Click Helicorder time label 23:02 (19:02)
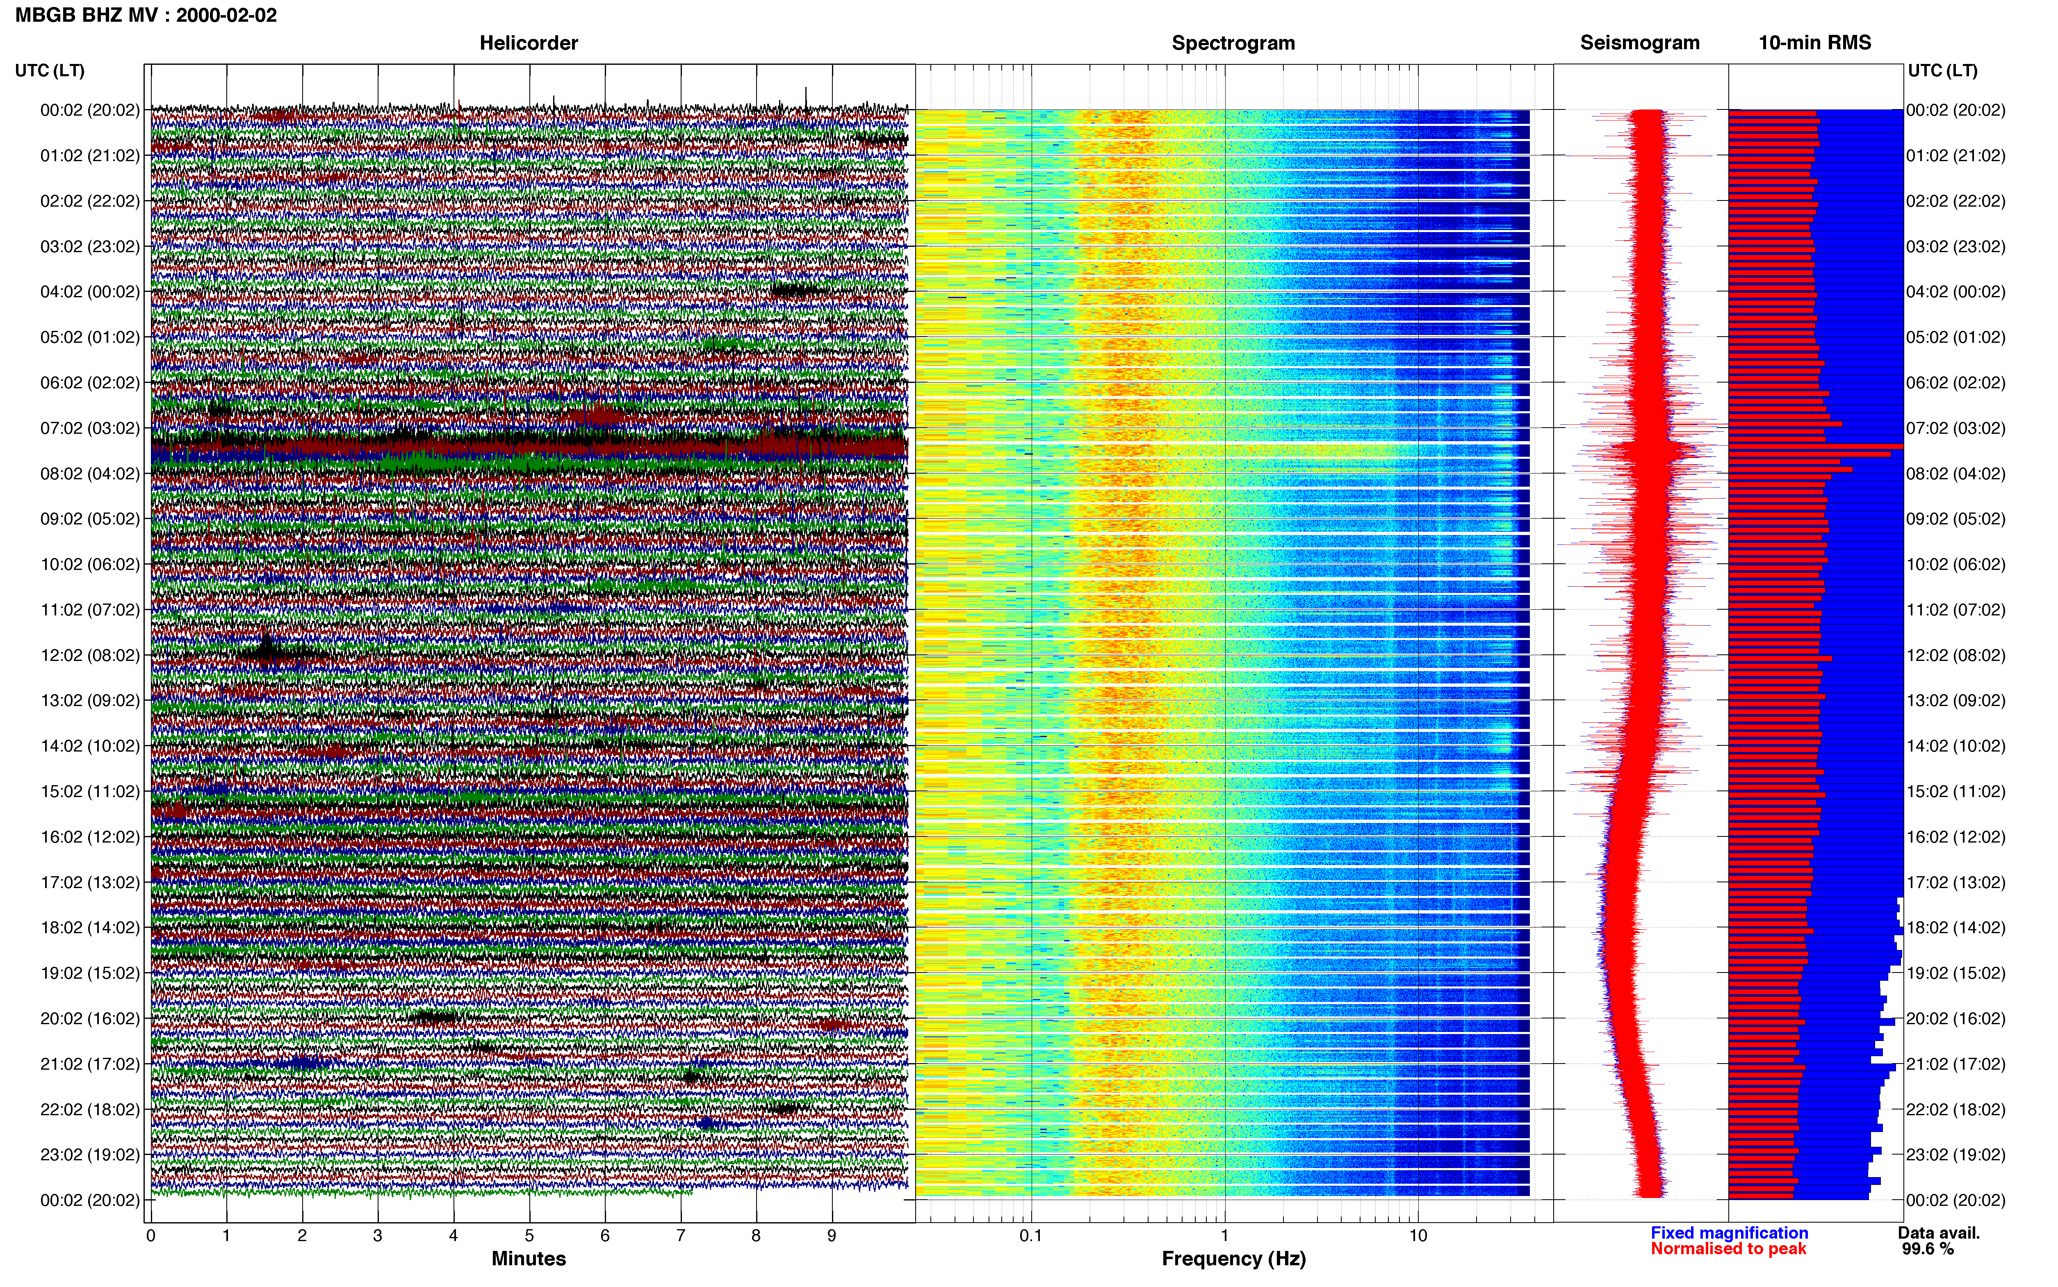2058x1287 pixels. 90,1154
